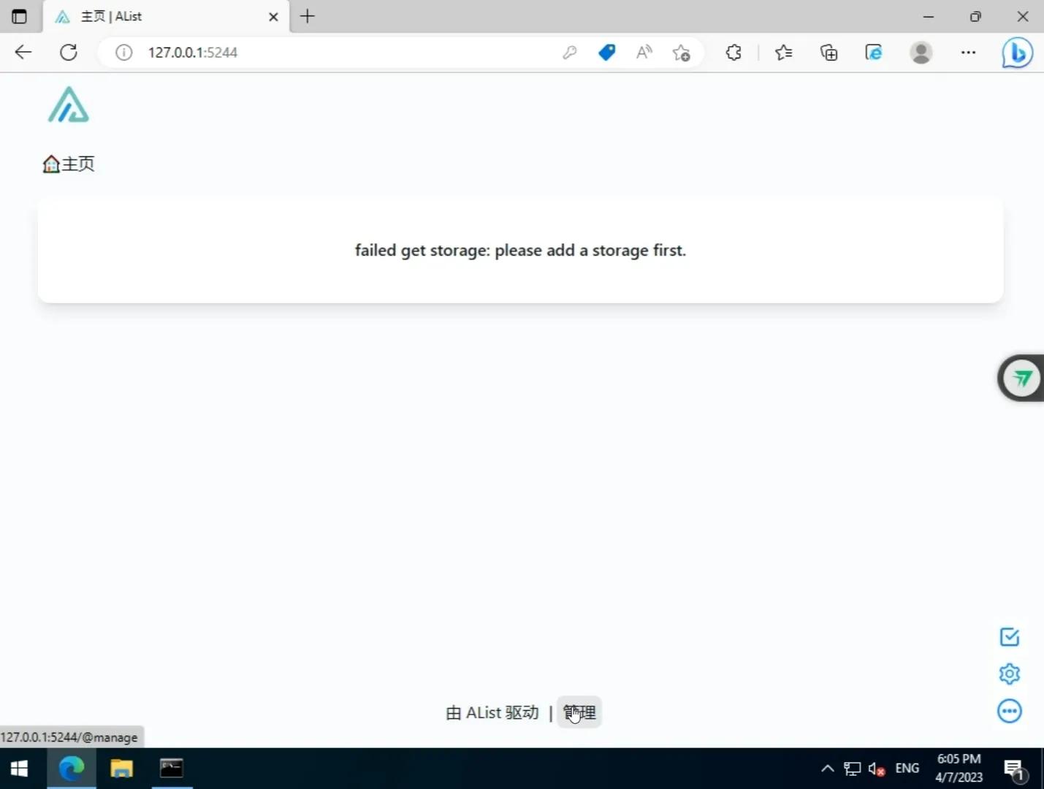1044x789 pixels.
Task: Click the AList logo at top left
Action: tap(68, 105)
